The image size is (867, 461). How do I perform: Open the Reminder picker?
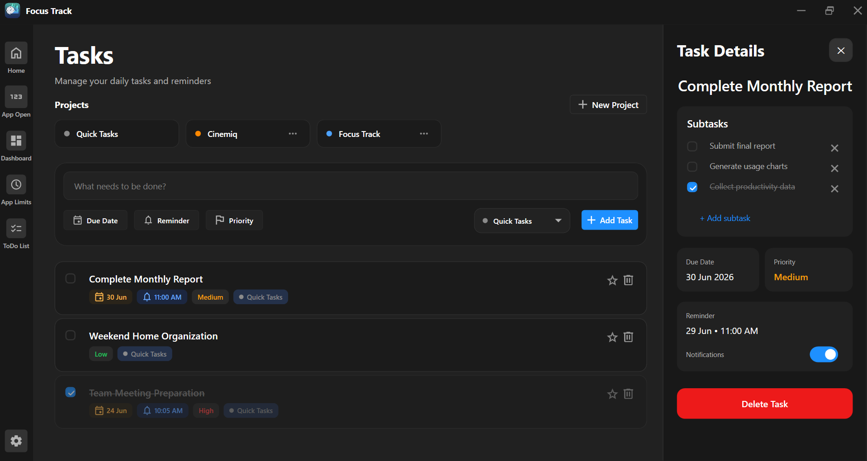tap(166, 220)
